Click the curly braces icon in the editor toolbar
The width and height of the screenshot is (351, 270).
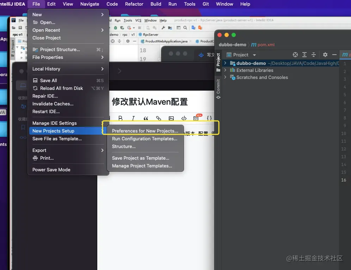point(209,118)
